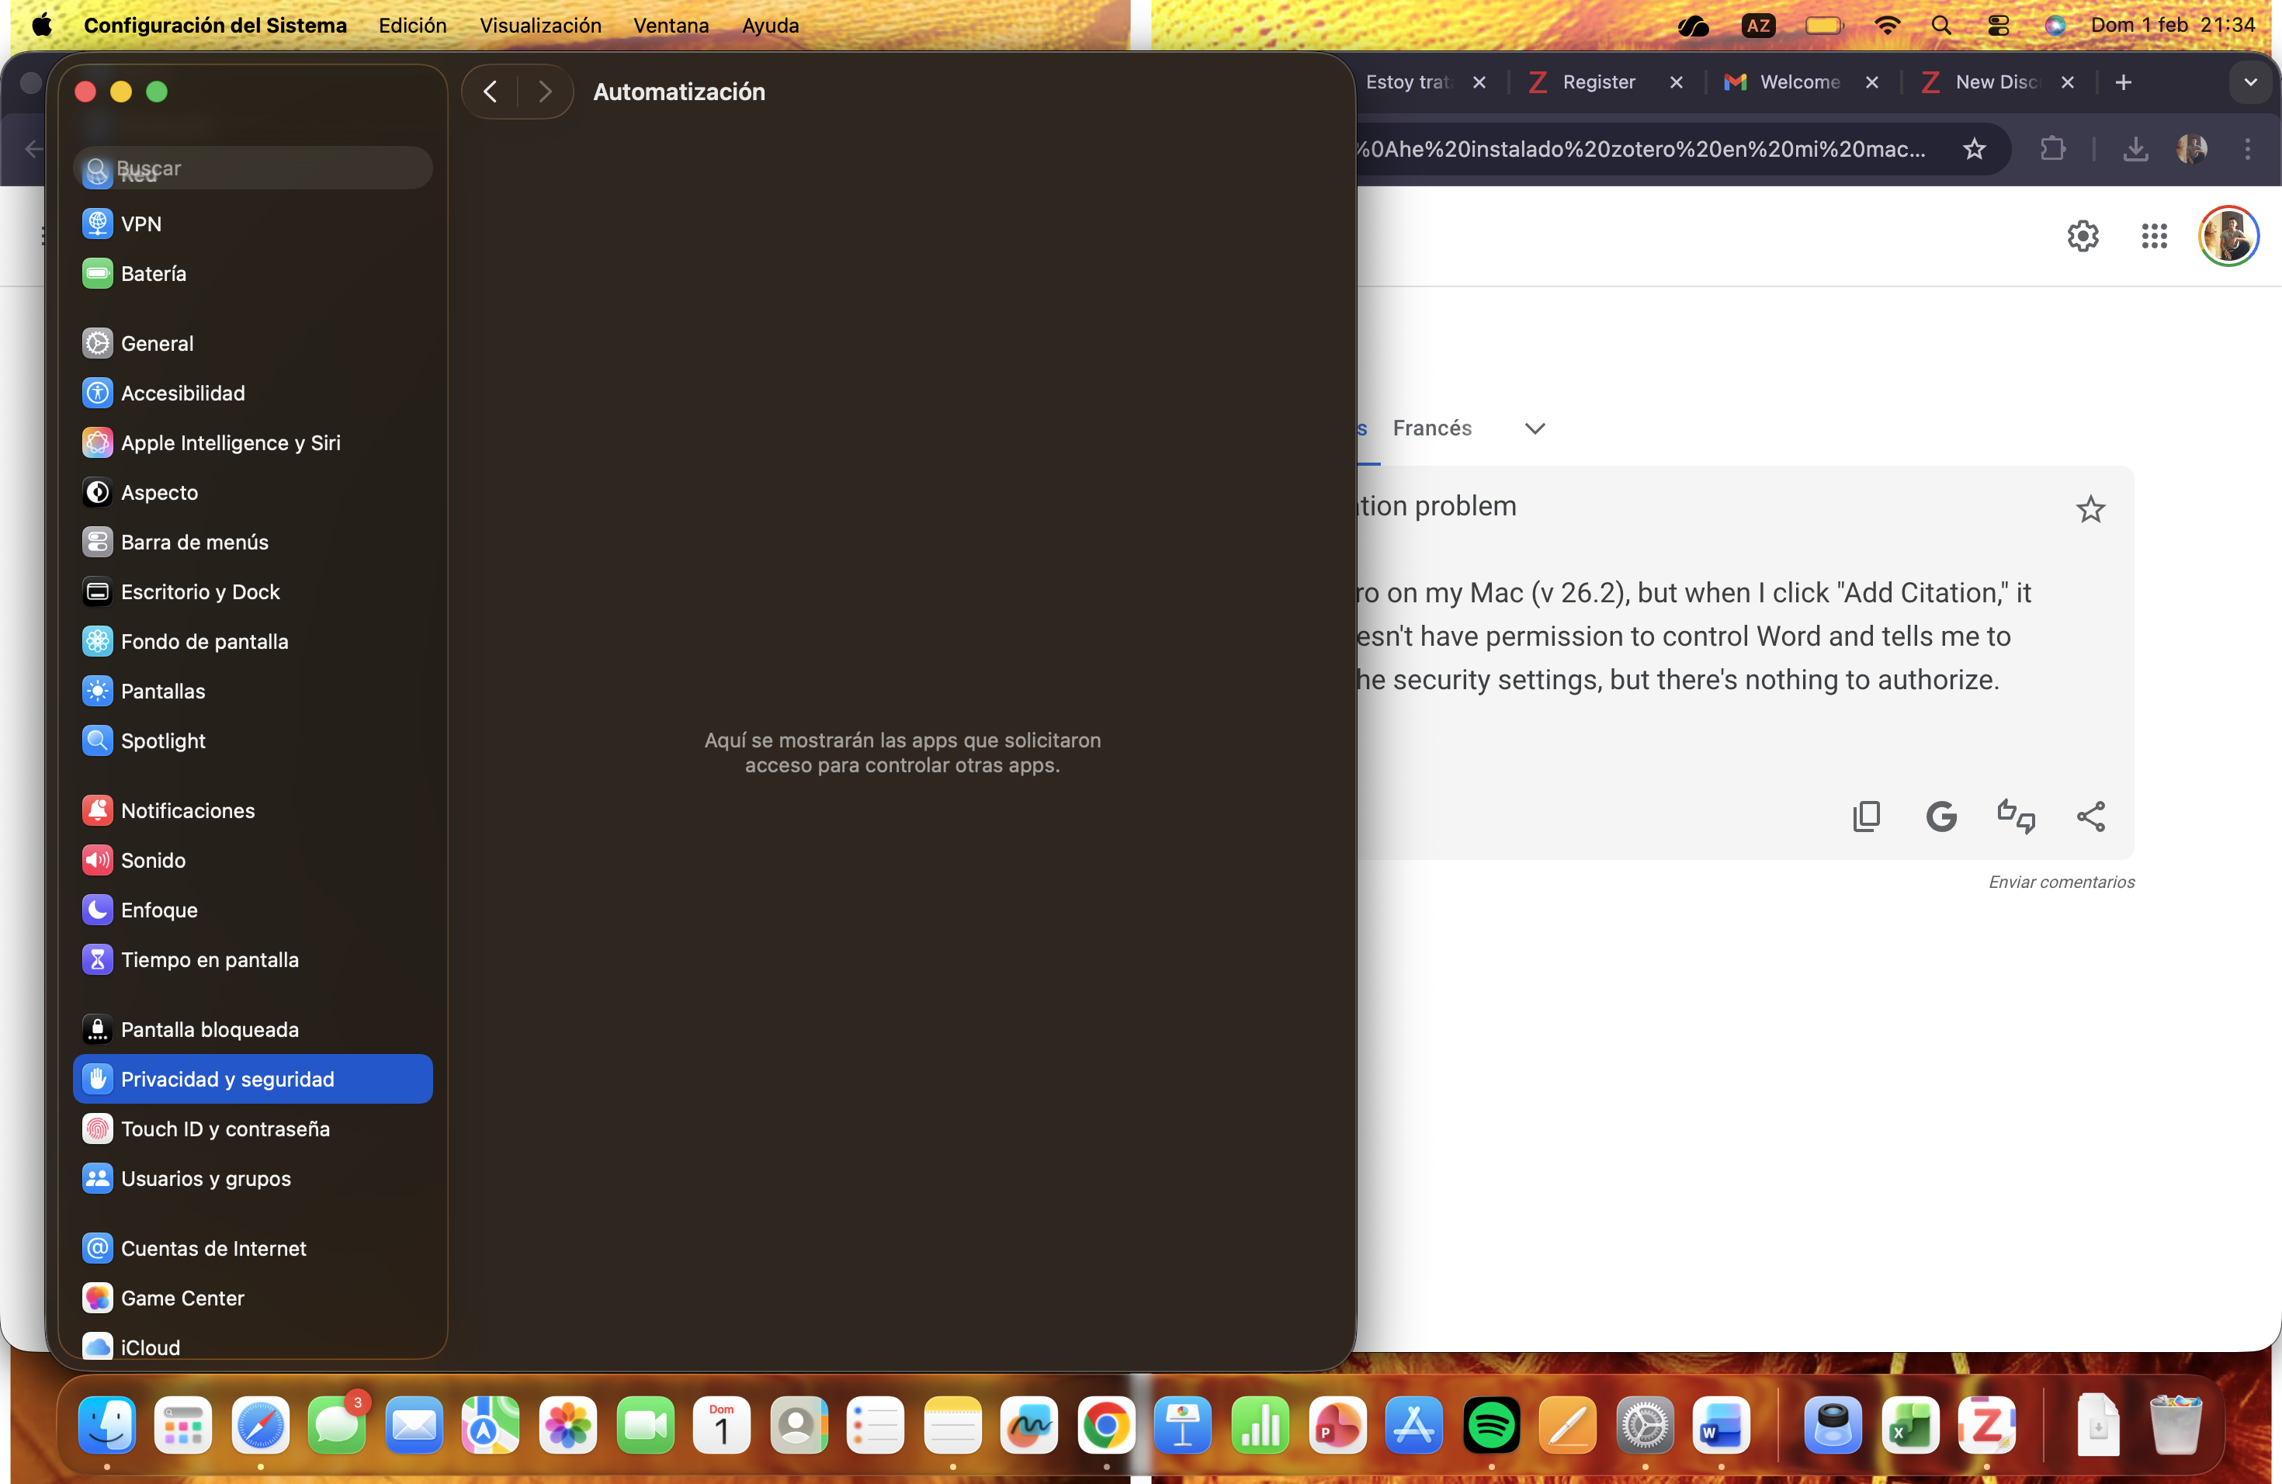Viewport: 2282px width, 1484px height.
Task: Expand the target language dropdown chevron
Action: point(1534,428)
